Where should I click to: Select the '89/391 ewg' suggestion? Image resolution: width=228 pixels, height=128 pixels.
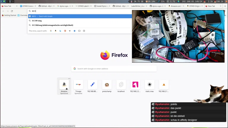coord(80,21)
